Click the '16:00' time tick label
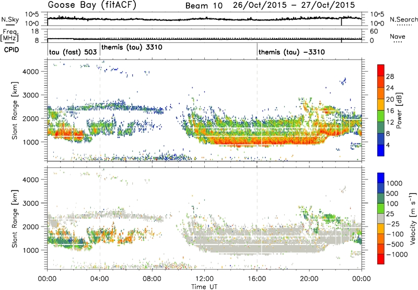 pyautogui.click(x=257, y=279)
